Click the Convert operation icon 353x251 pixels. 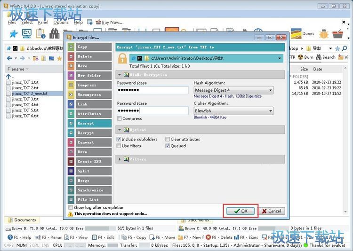pyautogui.click(x=71, y=142)
